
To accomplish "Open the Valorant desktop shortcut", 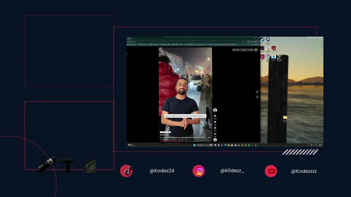I will 262,48.
